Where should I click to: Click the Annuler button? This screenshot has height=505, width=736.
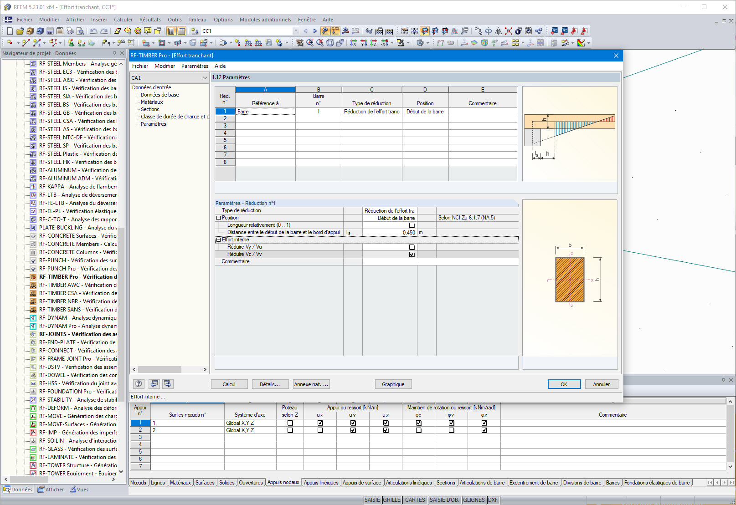click(602, 384)
